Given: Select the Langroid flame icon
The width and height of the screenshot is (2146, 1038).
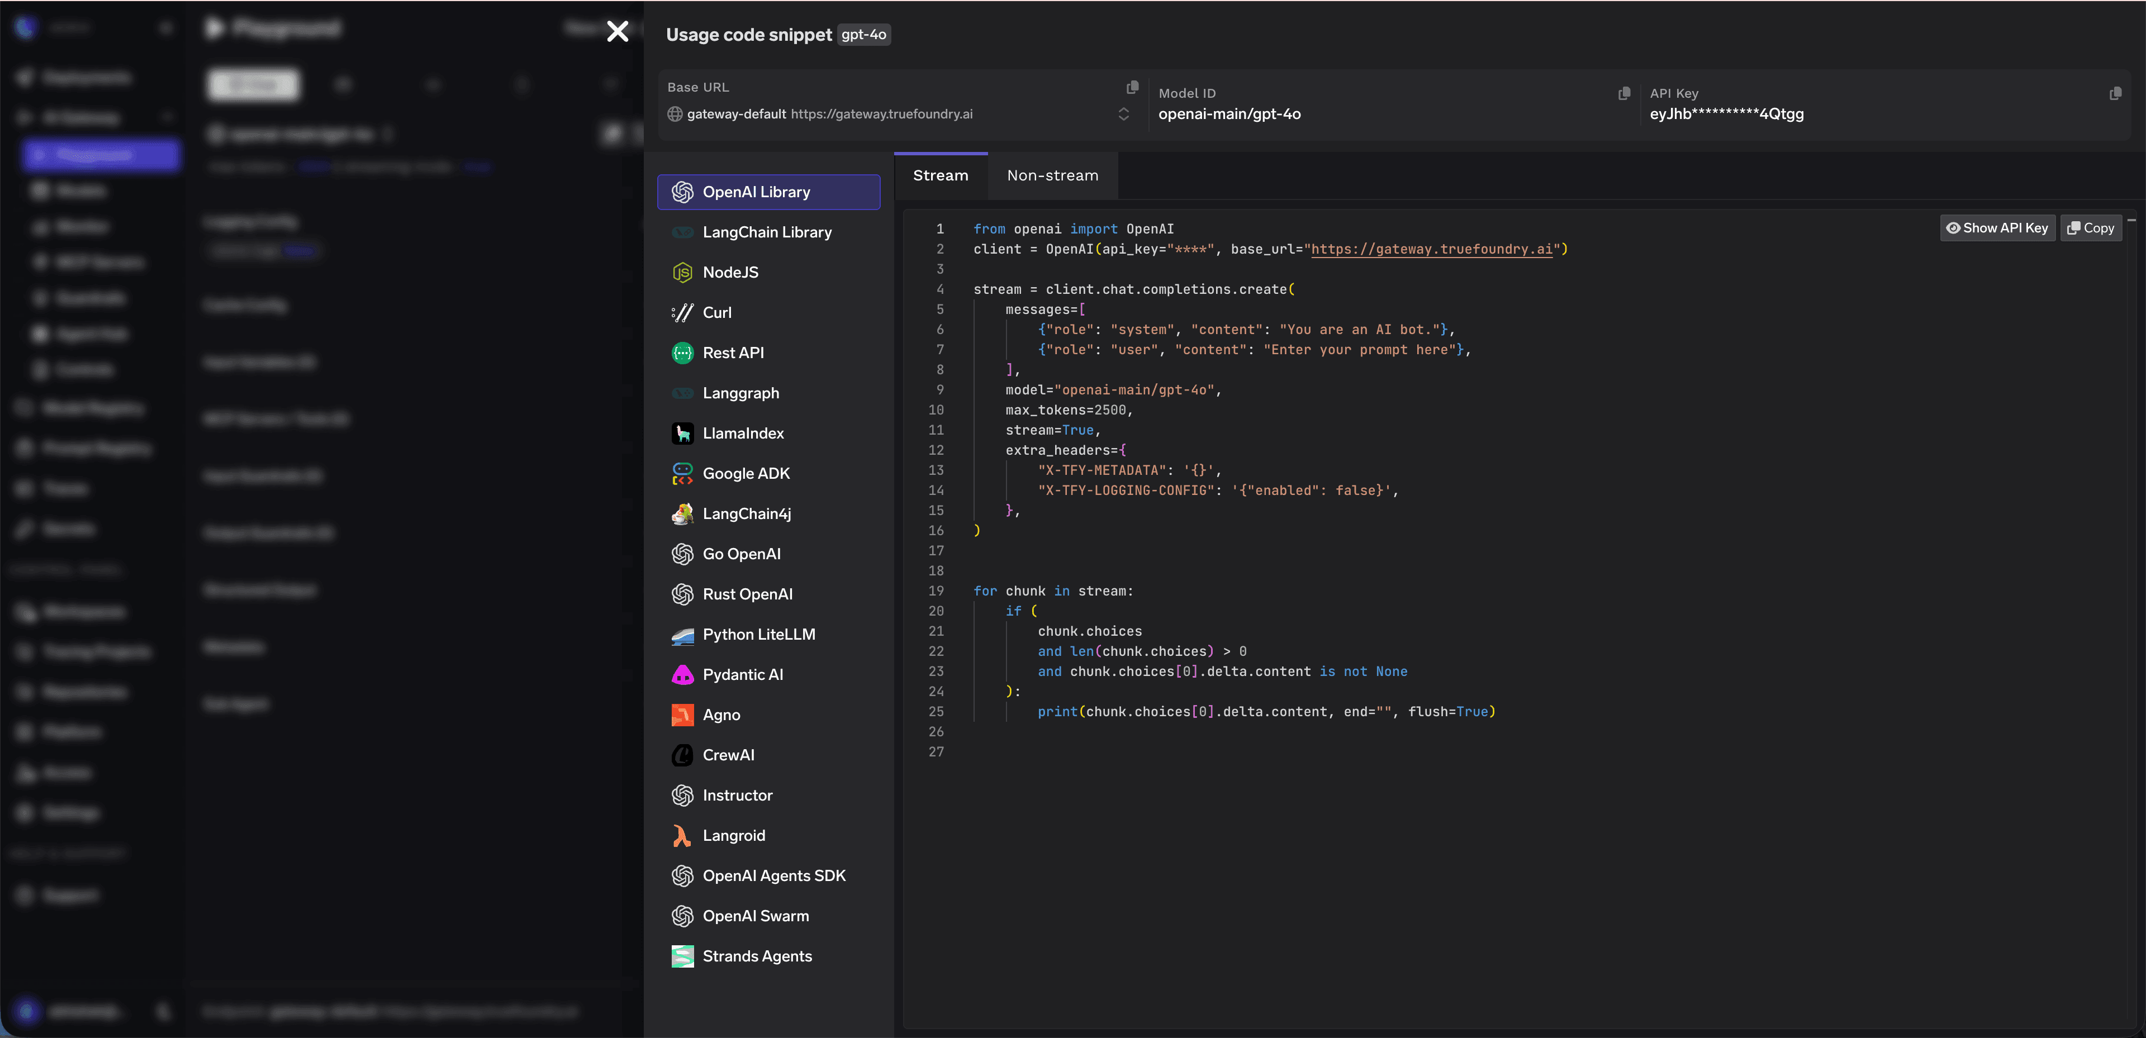Looking at the screenshot, I should tap(682, 836).
